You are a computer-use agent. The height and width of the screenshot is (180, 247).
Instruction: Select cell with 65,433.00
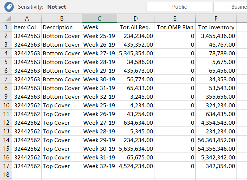pyautogui.click(x=136, y=88)
